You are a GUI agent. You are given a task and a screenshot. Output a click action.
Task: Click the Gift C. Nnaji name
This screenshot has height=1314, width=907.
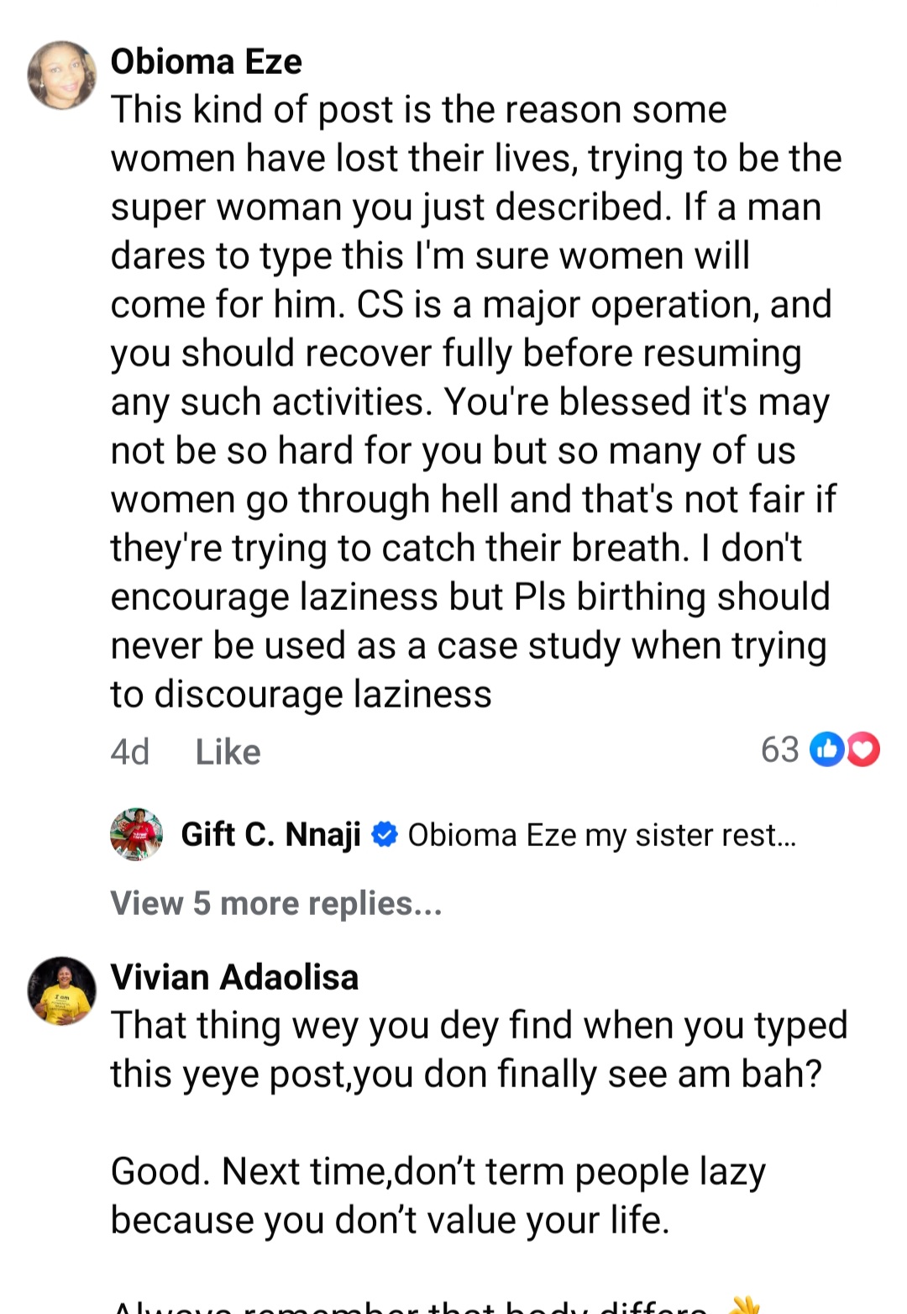click(x=270, y=834)
